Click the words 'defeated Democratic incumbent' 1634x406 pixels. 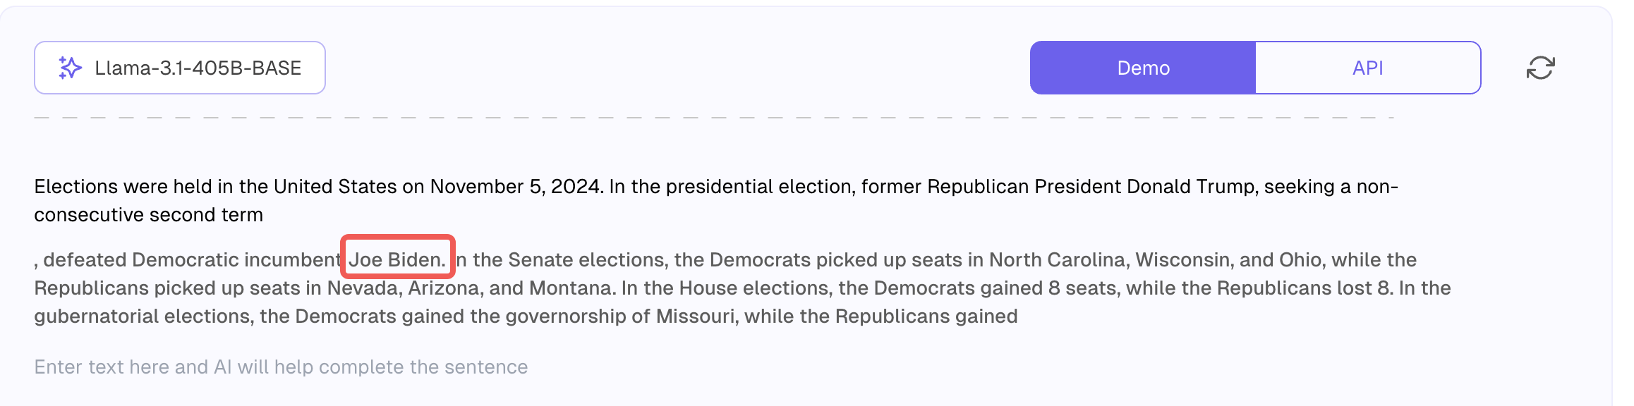pyautogui.click(x=192, y=259)
